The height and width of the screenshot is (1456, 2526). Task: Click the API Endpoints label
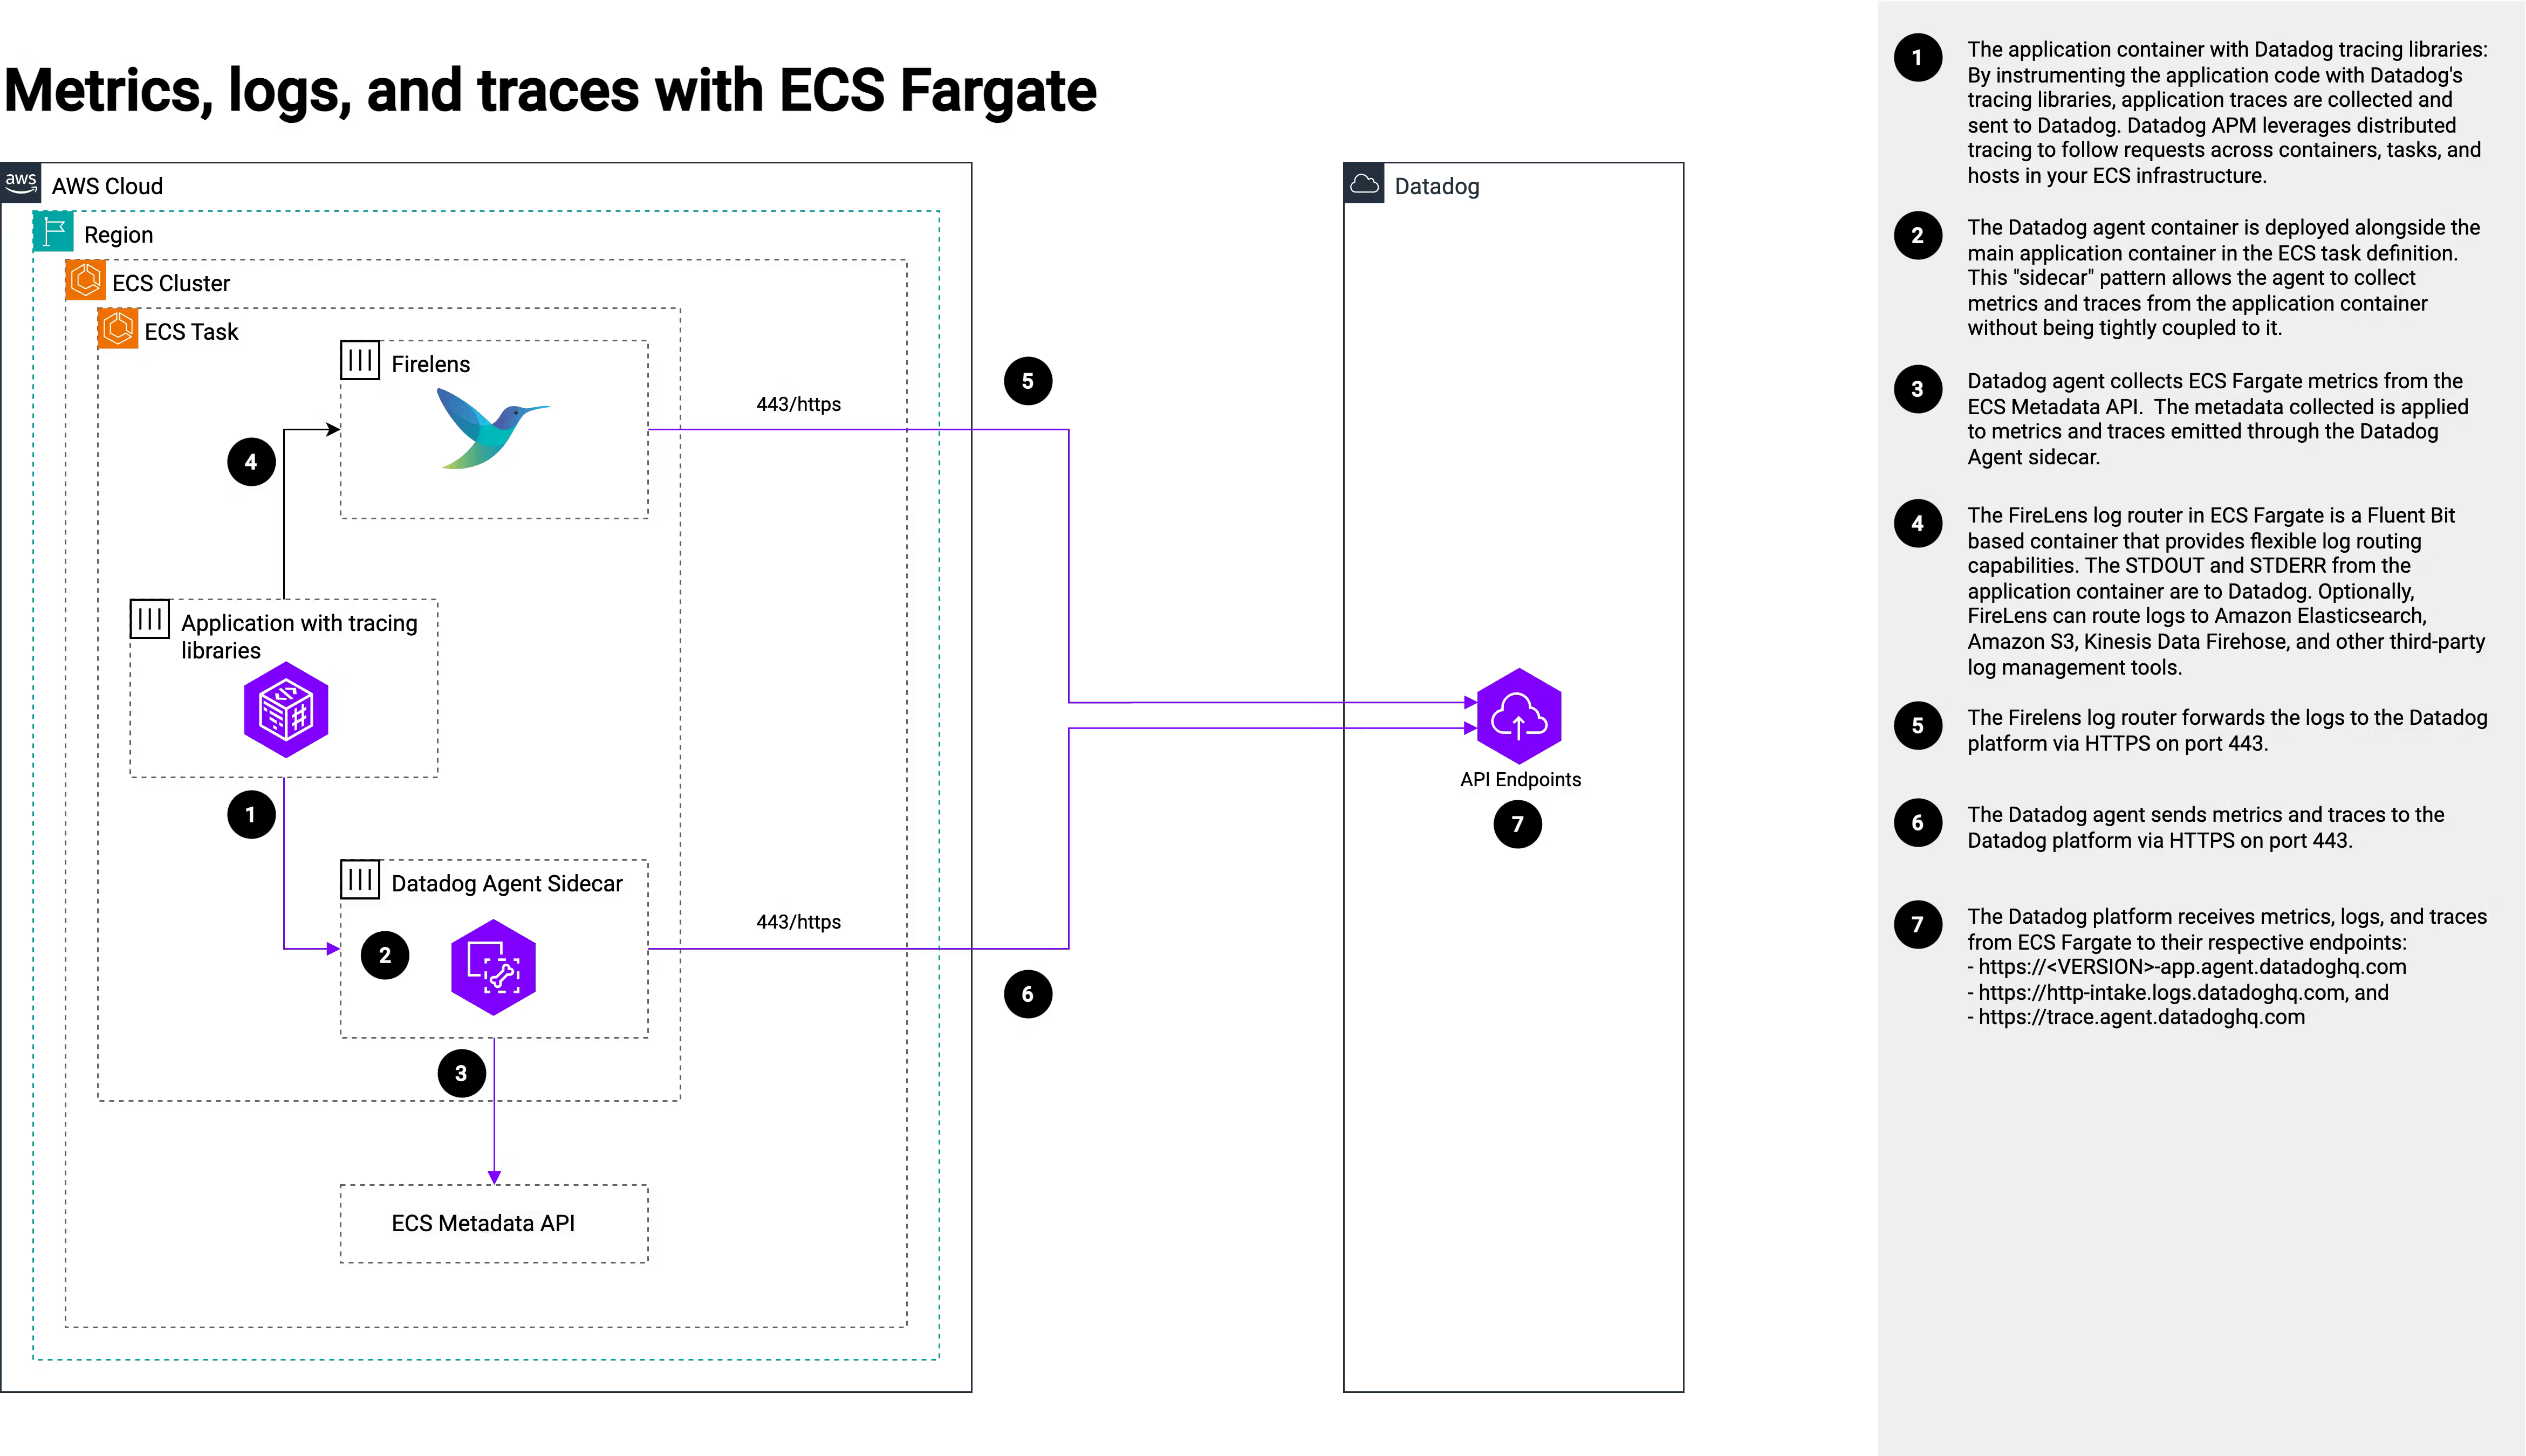(1520, 779)
